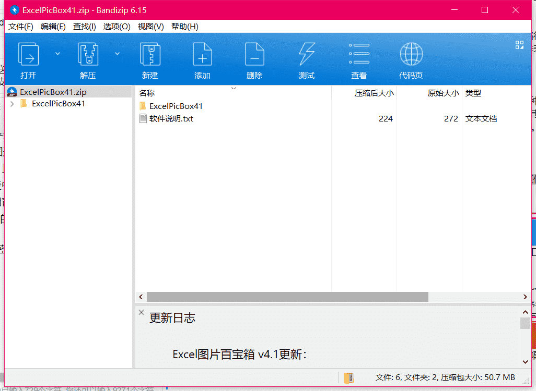The image size is (536, 391).
Task: Click the Bandizip app icon in title bar
Action: pos(14,10)
